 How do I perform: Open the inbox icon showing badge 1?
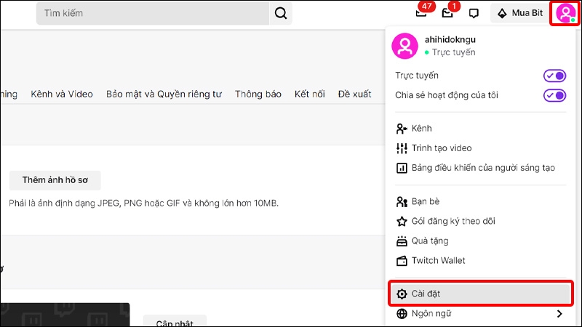click(447, 13)
